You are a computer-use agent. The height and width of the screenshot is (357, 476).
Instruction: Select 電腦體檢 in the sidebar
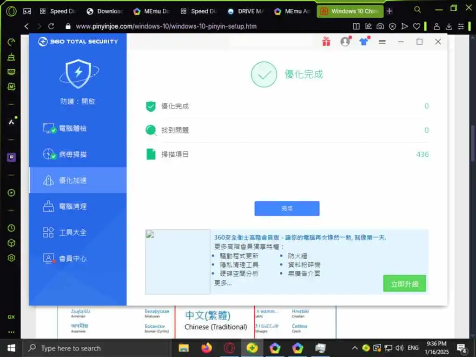78,128
